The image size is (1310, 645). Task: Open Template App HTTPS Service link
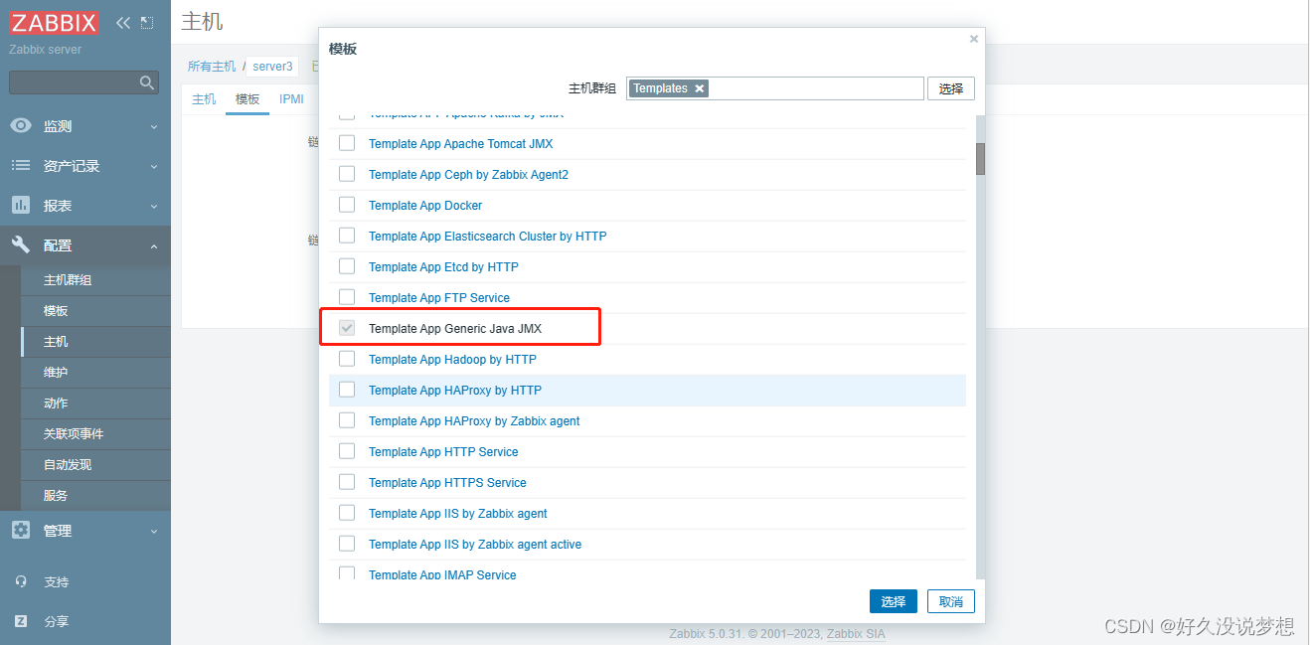pos(447,483)
